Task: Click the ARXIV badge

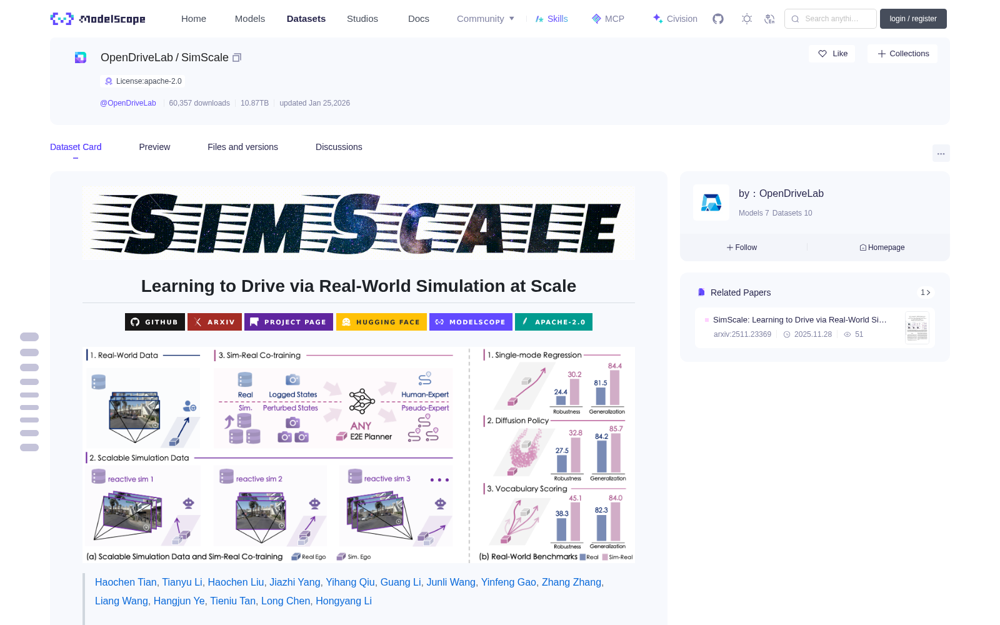Action: click(214, 322)
